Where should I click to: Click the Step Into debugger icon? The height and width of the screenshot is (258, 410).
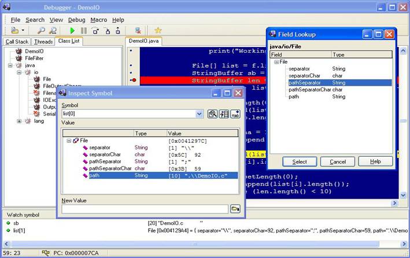point(107,31)
